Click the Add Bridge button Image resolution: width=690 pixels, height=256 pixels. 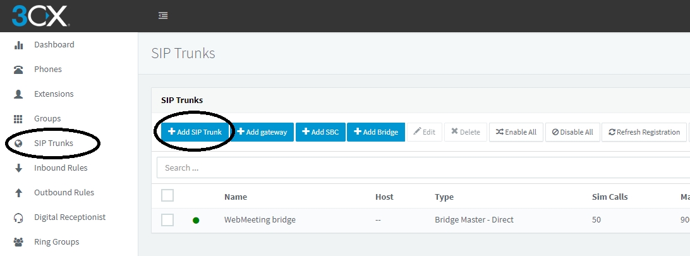pos(376,132)
